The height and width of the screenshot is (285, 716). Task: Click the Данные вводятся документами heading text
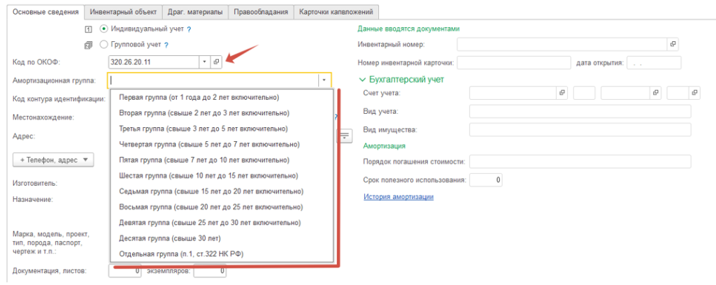(408, 28)
